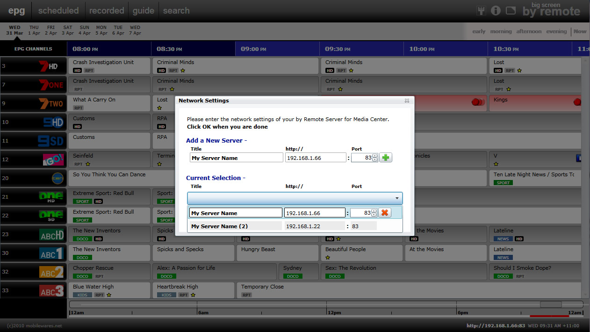This screenshot has height=332, width=590.
Task: Select the ABC HD channel logo
Action: coord(51,234)
